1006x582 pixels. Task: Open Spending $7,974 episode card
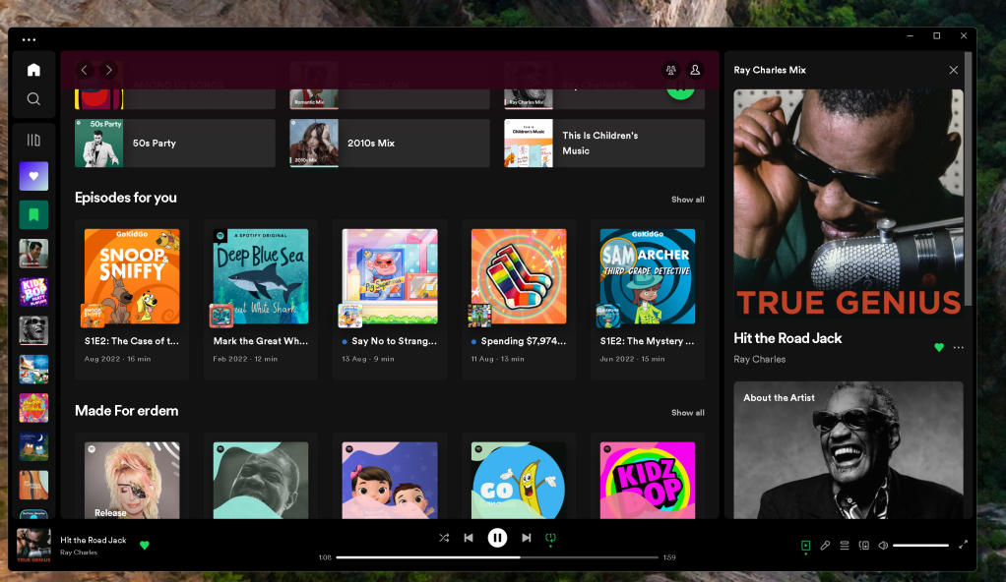point(519,299)
